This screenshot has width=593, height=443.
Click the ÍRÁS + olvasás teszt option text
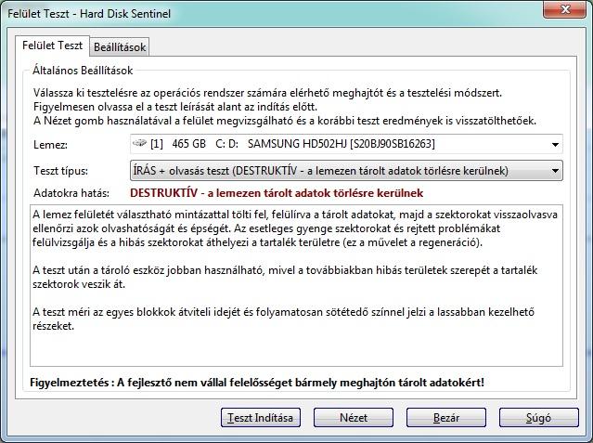click(x=320, y=171)
